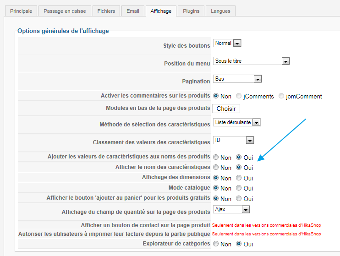Click the Modules en bas de la page label
The width and height of the screenshot is (340, 256).
(158, 108)
